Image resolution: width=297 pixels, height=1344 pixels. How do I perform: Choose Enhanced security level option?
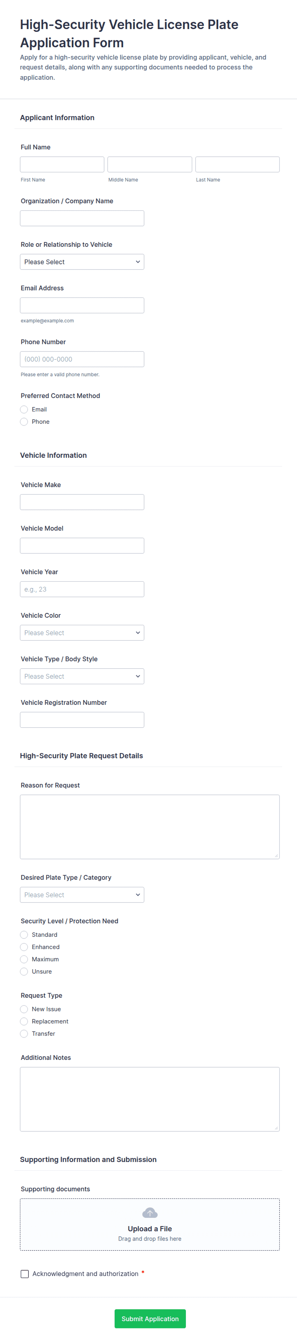(x=24, y=947)
